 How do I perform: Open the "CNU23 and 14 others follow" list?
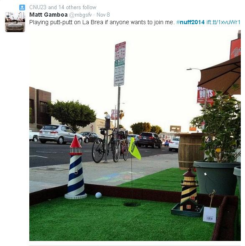[63, 8]
